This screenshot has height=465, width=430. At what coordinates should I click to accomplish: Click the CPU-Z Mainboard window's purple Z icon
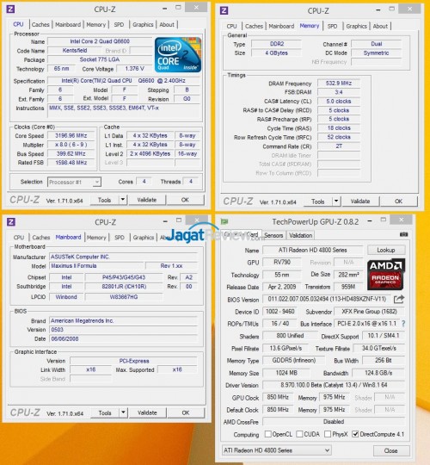point(11,222)
